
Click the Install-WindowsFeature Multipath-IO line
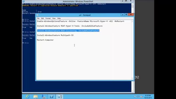pyautogui.click(x=55, y=35)
